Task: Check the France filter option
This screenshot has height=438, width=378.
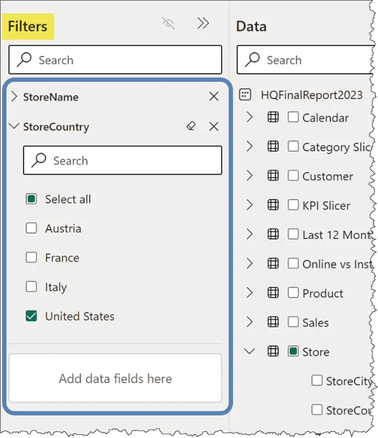Action: (32, 257)
